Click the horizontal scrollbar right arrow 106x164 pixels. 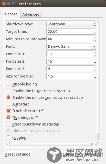[x=95, y=145]
